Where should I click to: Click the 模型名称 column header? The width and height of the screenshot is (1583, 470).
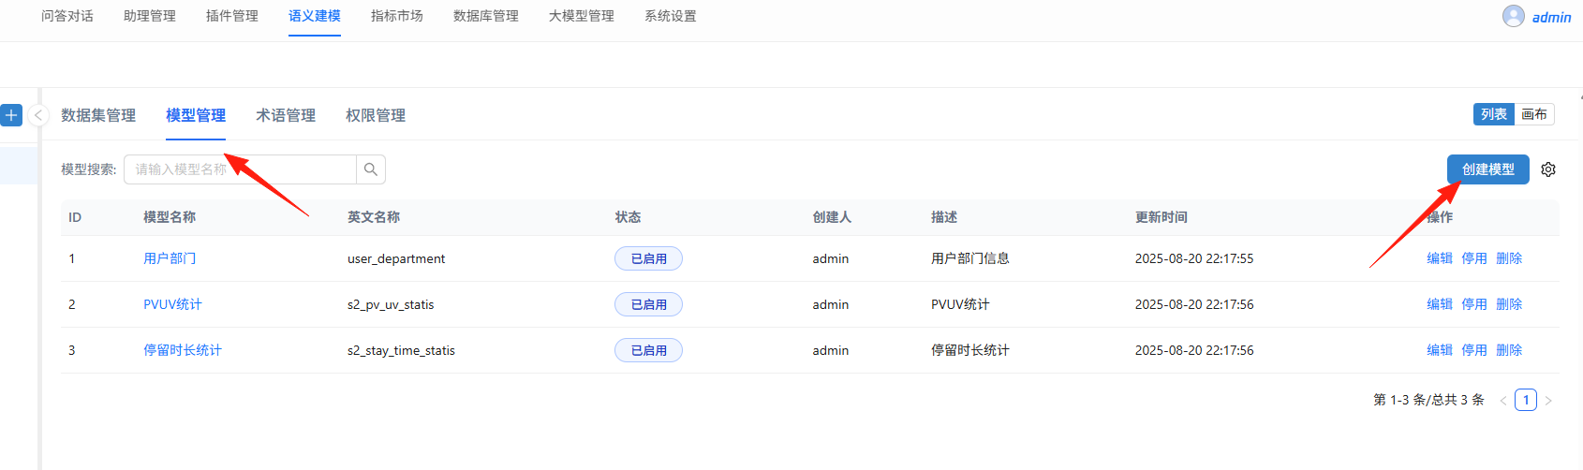tap(170, 217)
